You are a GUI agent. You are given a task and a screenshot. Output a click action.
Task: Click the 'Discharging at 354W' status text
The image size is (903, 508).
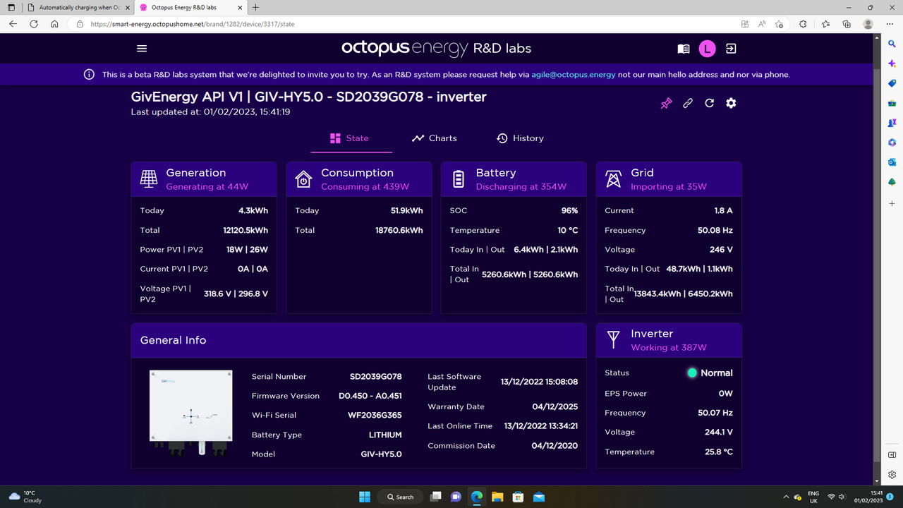pos(521,187)
